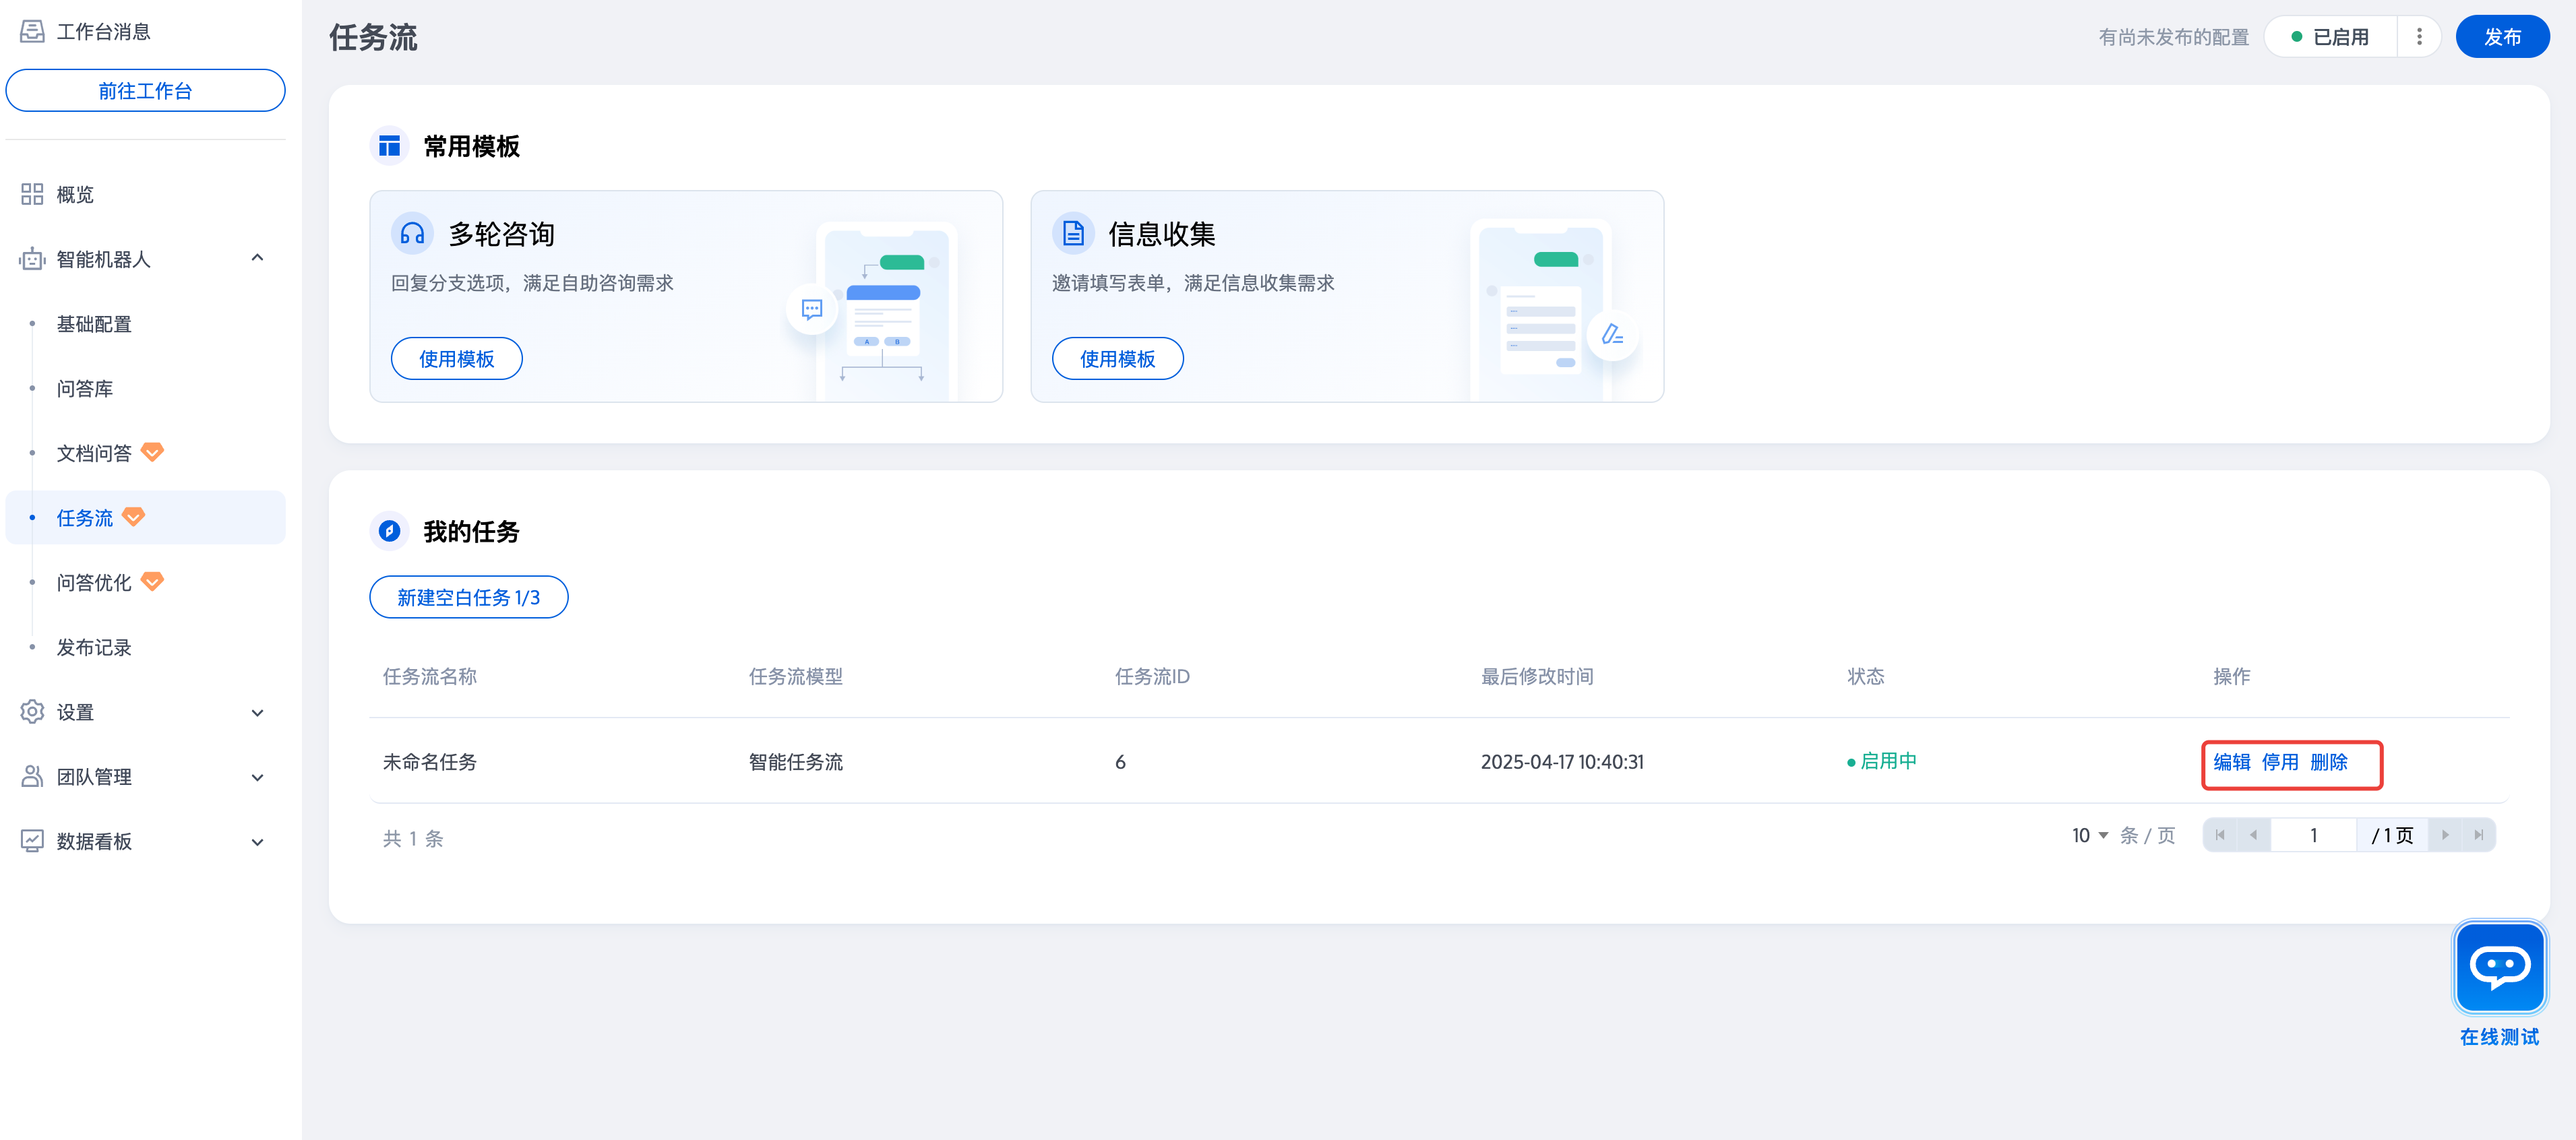Click the workbench messages inbox icon
2576x1140 pixels.
(32, 31)
